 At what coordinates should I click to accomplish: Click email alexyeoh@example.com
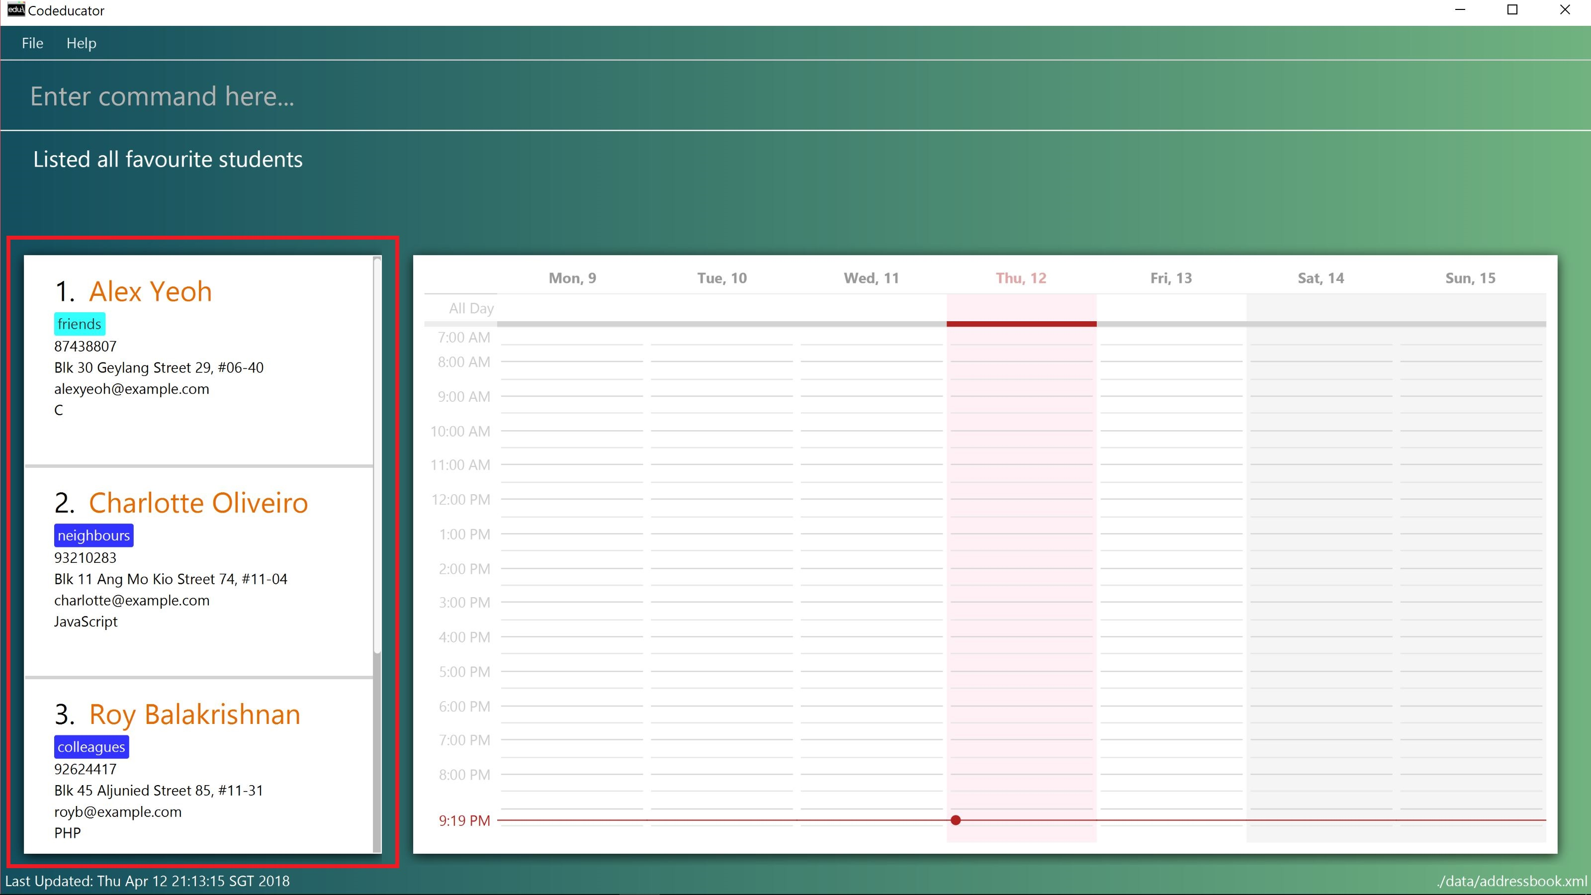132,389
